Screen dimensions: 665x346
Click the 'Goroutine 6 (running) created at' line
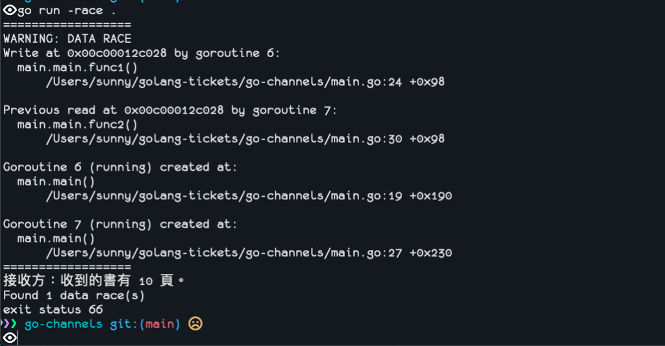(120, 167)
